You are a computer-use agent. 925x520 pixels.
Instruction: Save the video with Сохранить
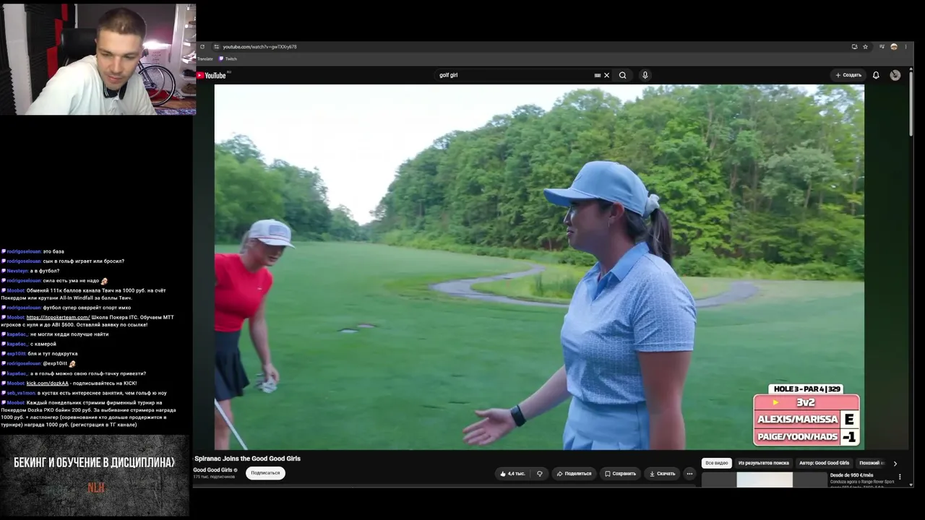coord(620,474)
